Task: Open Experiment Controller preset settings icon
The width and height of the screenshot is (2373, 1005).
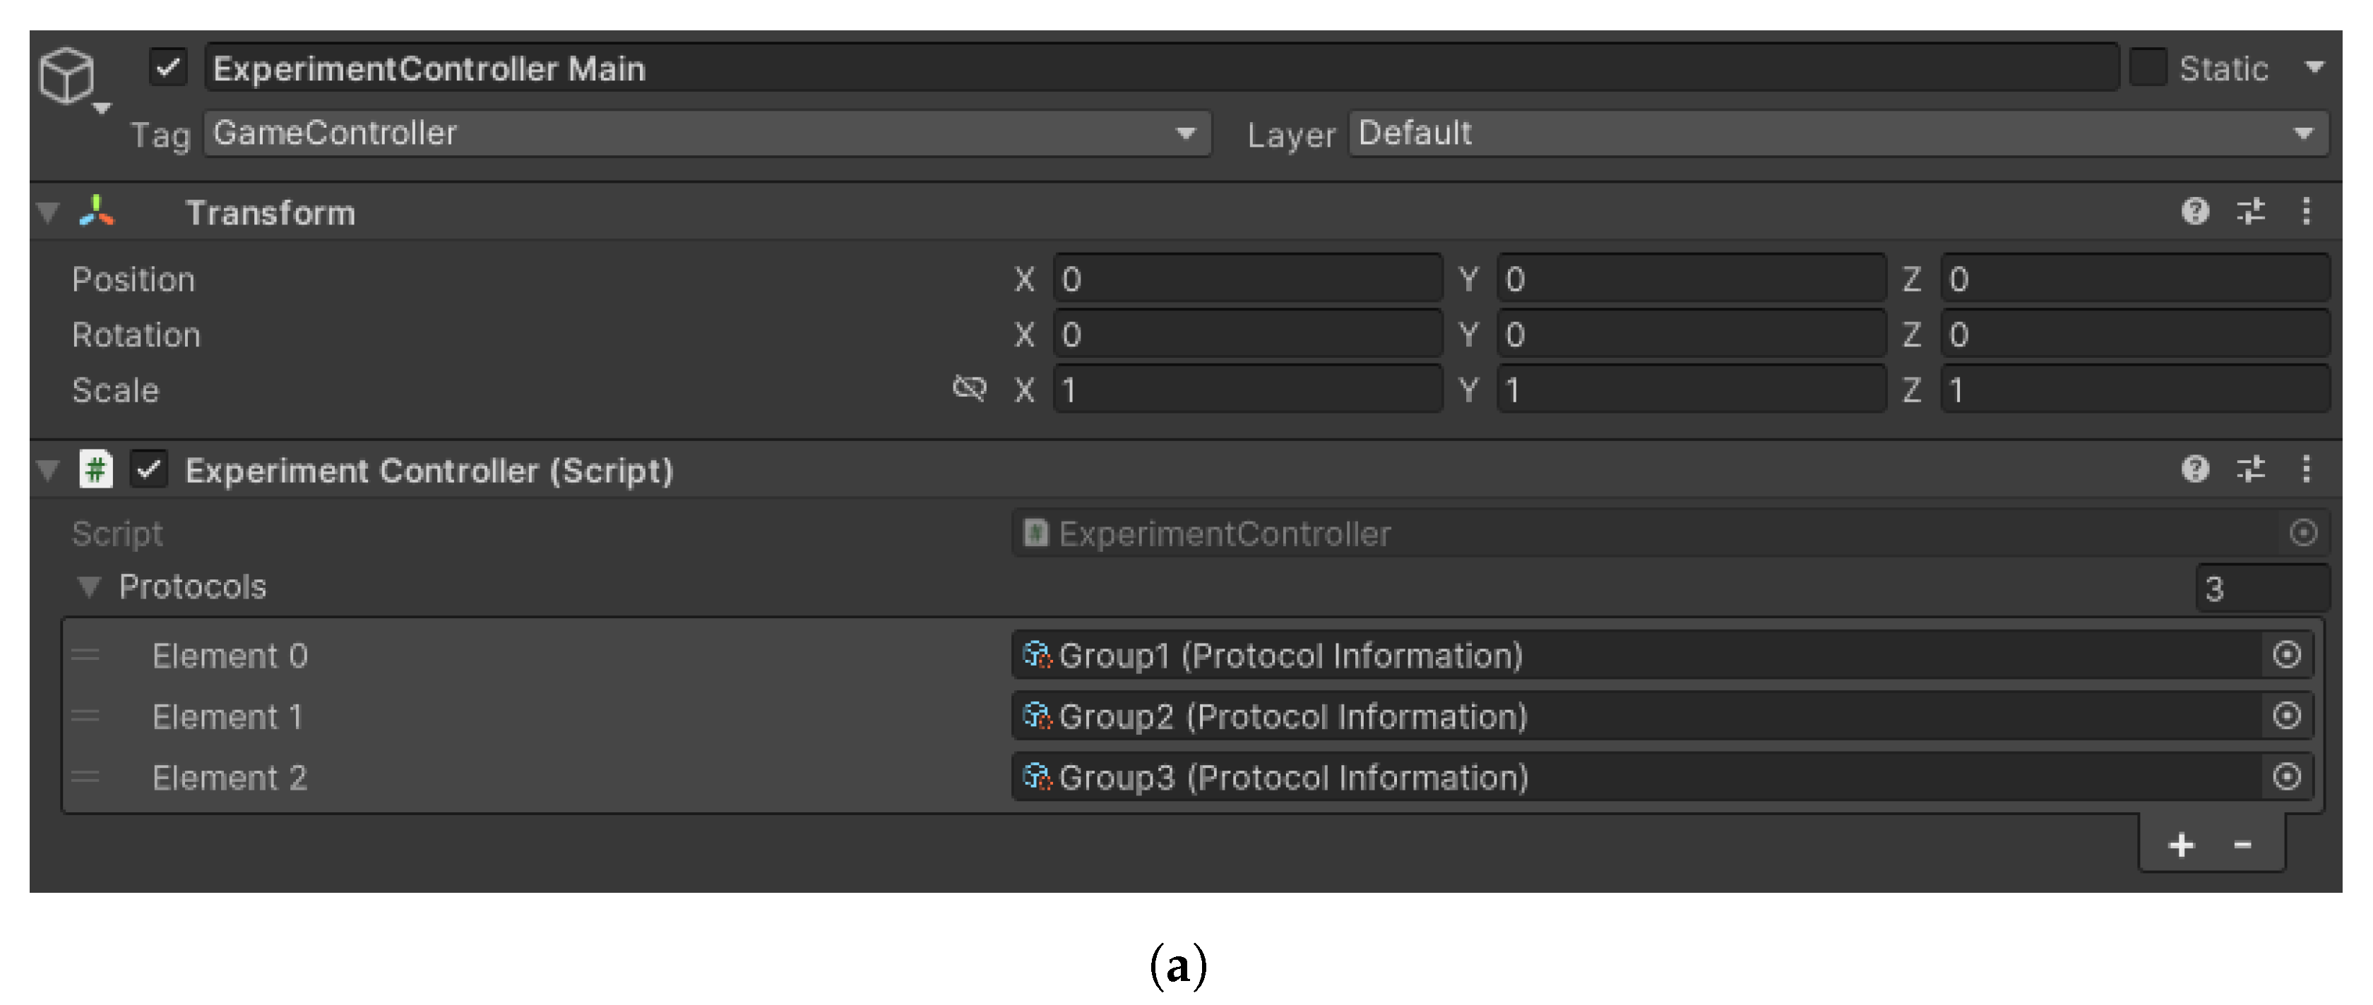Action: 2251,469
